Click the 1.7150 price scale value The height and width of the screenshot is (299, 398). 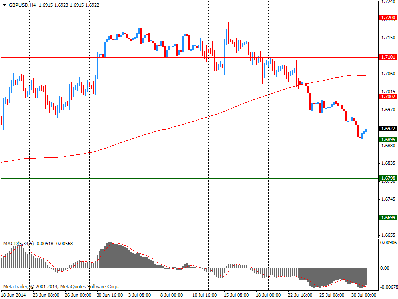click(388, 38)
